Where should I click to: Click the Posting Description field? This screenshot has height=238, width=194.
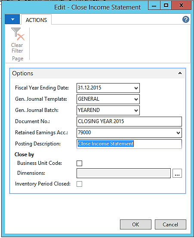pyautogui.click(x=129, y=144)
